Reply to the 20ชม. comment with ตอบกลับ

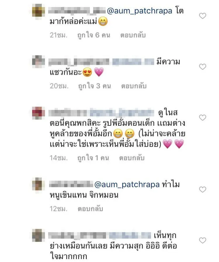pyautogui.click(x=134, y=86)
